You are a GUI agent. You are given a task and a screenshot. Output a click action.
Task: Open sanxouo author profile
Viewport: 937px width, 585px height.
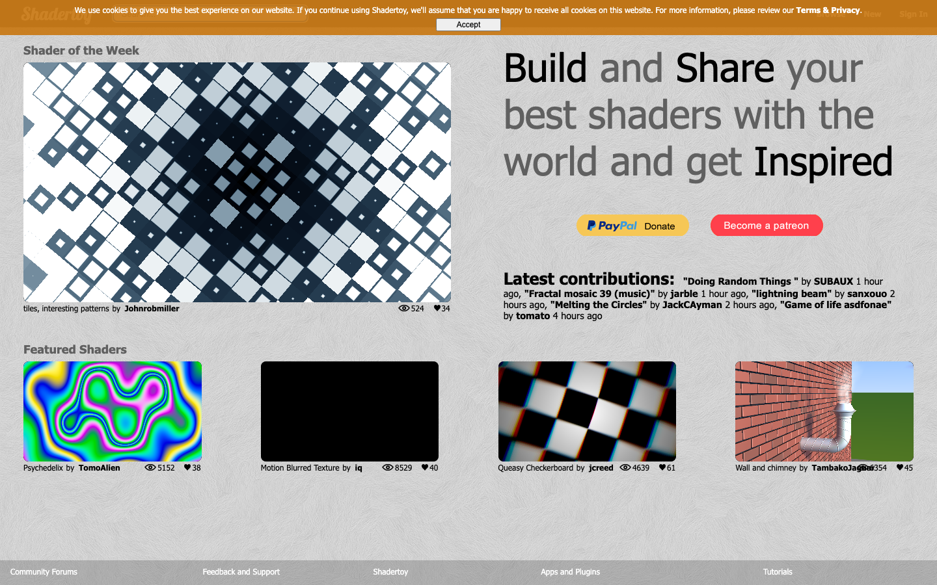(x=867, y=294)
